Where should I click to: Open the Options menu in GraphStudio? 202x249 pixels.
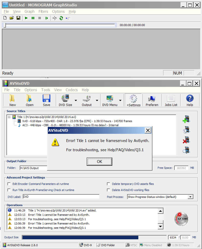tap(58, 11)
